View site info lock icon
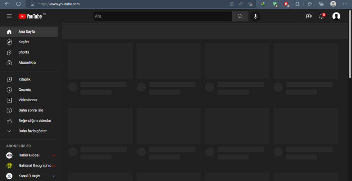Image resolution: width=352 pixels, height=181 pixels. click(32, 4)
